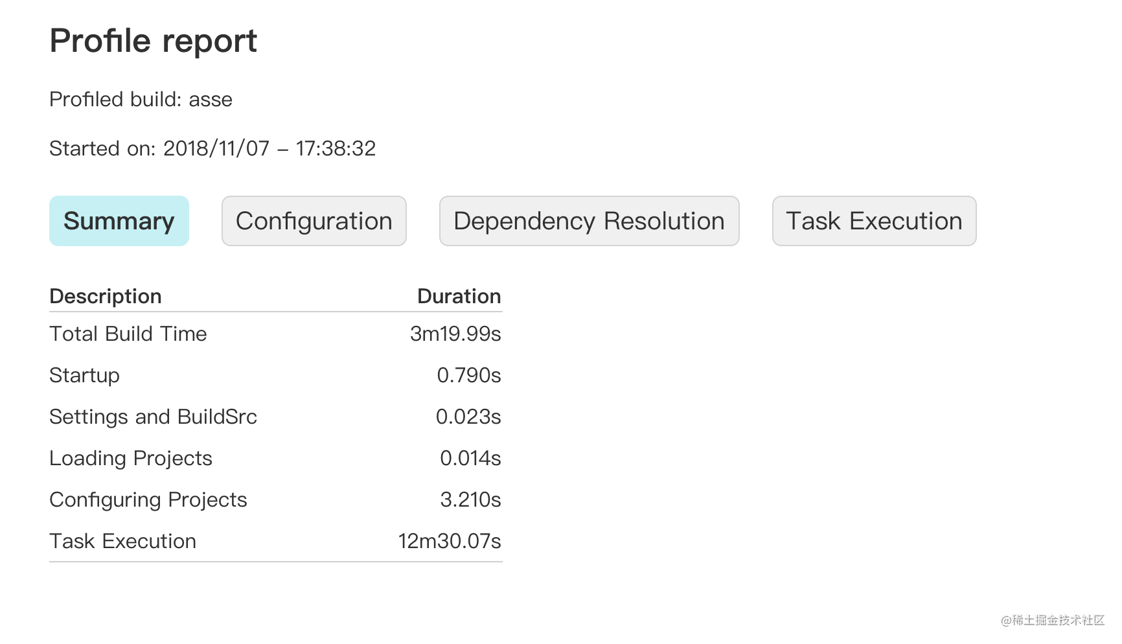
Task: Click the 3m19.99s duration value
Action: 456,334
